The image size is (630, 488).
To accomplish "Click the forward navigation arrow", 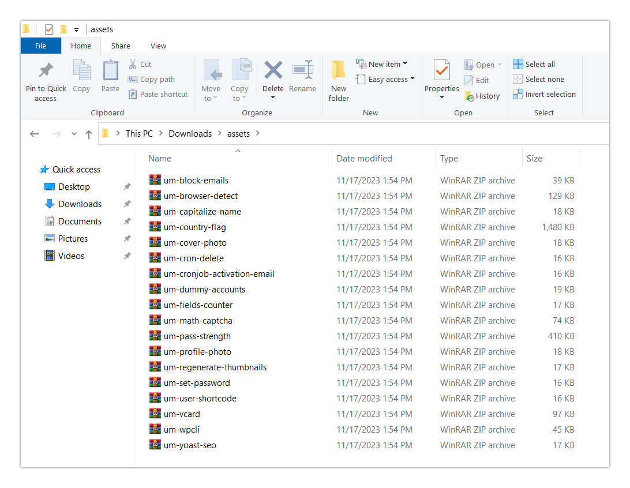I will [x=57, y=134].
